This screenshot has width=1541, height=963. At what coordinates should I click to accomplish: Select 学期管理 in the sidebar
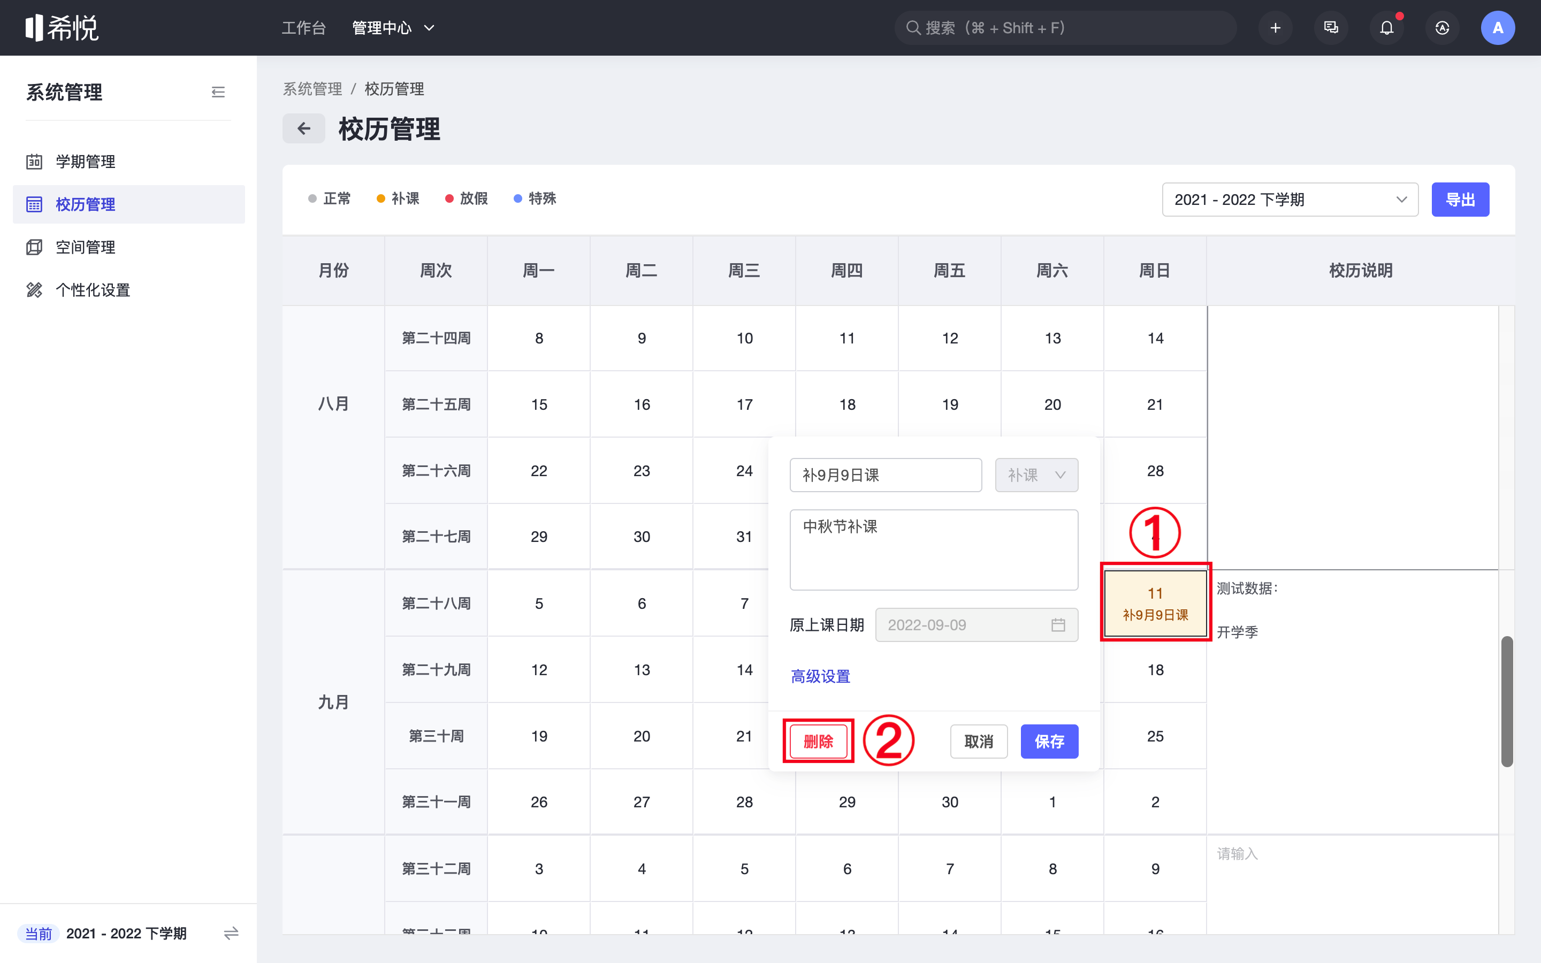pos(128,162)
